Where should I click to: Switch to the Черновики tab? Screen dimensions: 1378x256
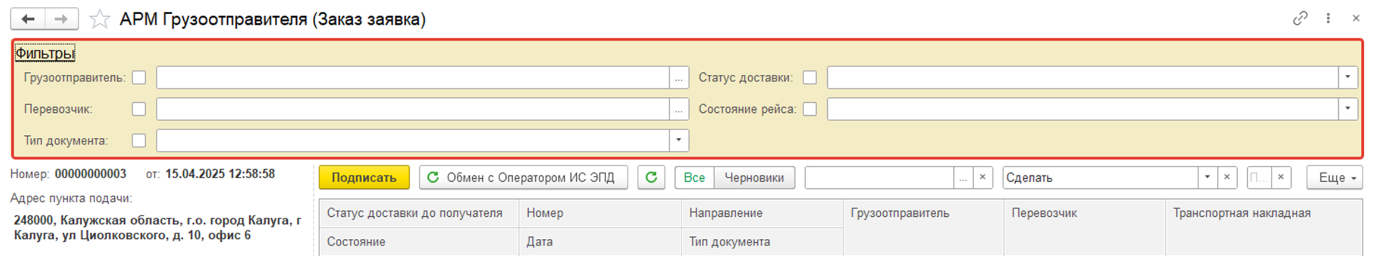tap(754, 178)
